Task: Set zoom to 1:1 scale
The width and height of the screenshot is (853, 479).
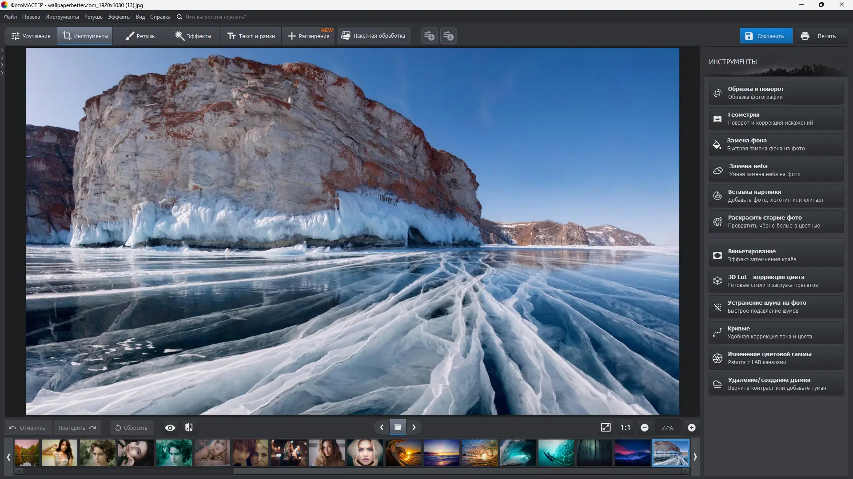Action: coord(625,428)
